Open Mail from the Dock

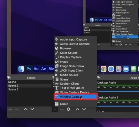(126, 69)
